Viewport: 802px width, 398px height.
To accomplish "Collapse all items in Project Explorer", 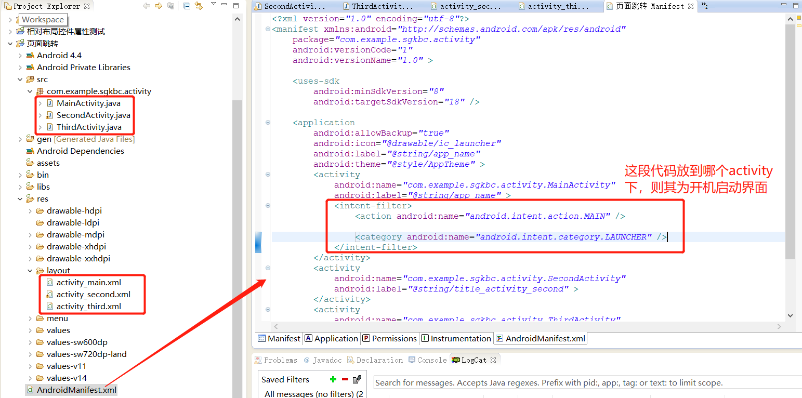I will pos(187,6).
